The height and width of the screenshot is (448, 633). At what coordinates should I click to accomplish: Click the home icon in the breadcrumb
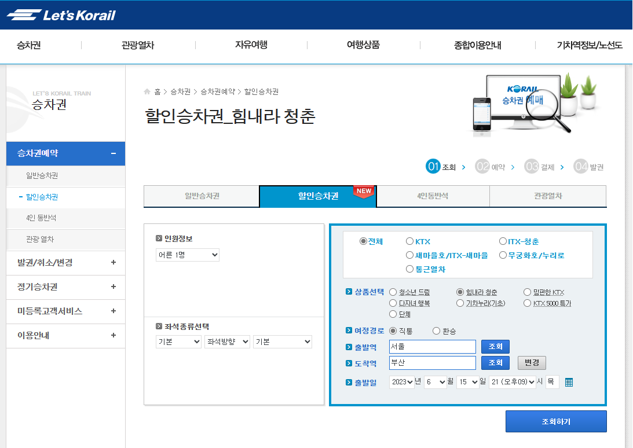[x=149, y=91]
